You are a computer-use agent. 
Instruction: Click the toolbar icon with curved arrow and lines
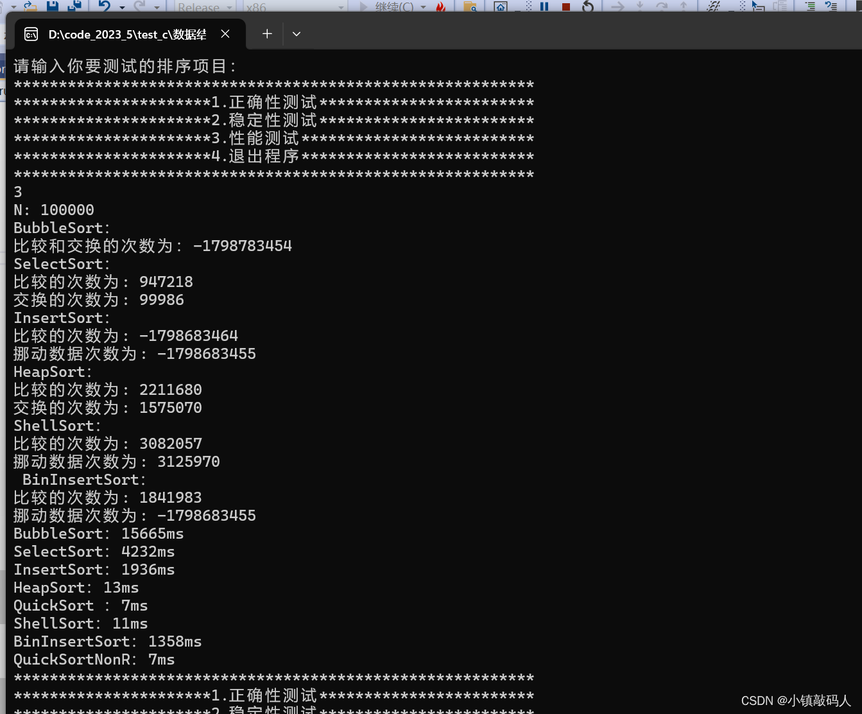831,6
